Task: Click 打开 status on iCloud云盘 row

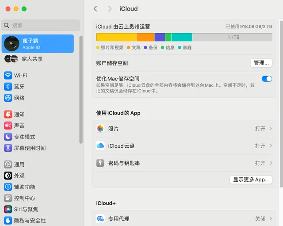Action: tap(260, 146)
